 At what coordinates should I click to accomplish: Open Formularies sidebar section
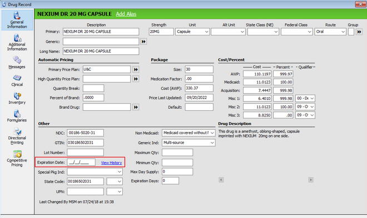17,116
